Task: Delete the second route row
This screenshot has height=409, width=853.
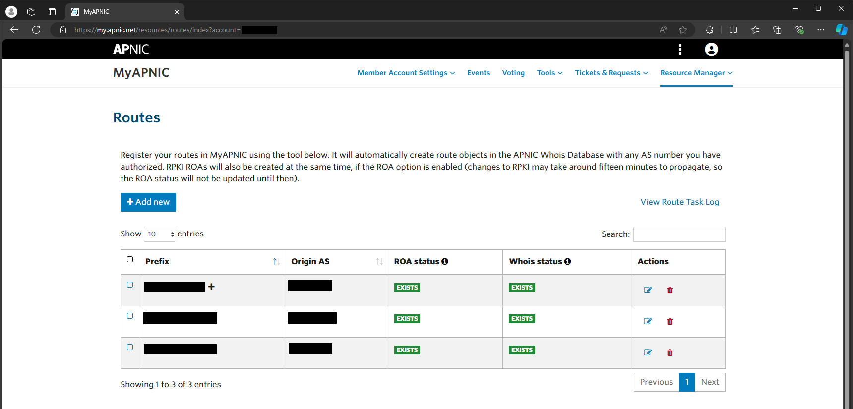Action: point(670,321)
